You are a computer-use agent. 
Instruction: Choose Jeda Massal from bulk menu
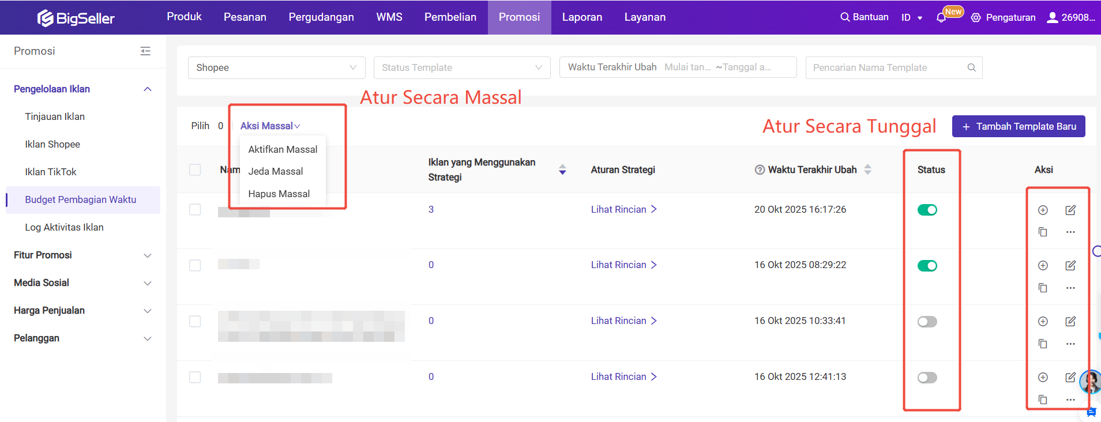[276, 171]
